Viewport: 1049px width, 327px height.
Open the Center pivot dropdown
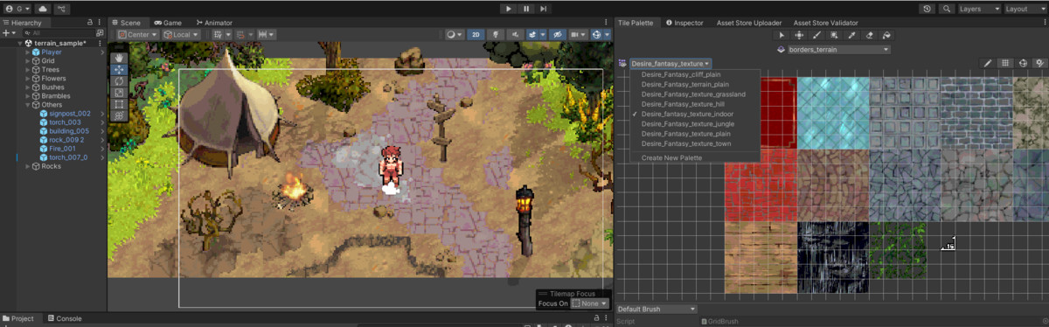click(x=137, y=34)
